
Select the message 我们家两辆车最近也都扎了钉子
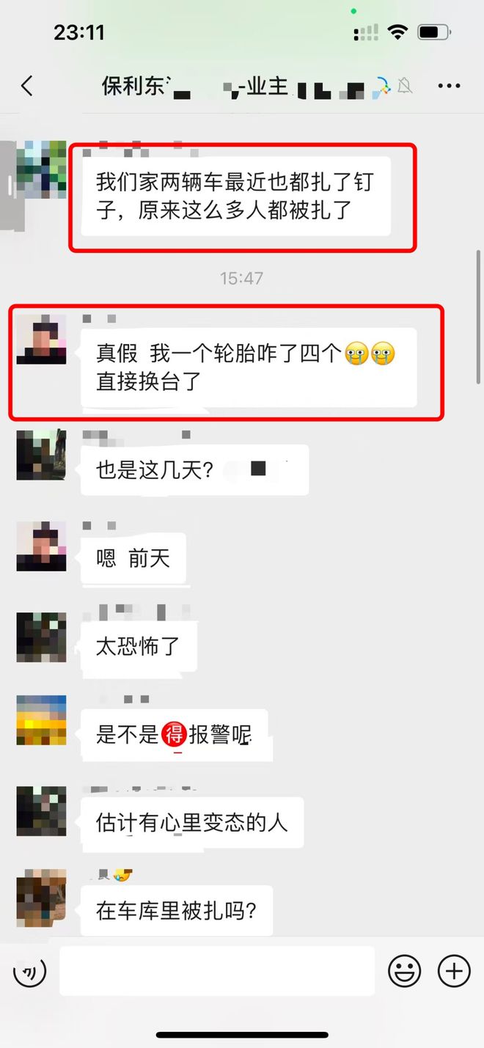tap(235, 197)
